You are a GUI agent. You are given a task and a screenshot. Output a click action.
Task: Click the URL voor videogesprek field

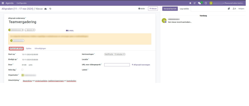tap(117, 65)
